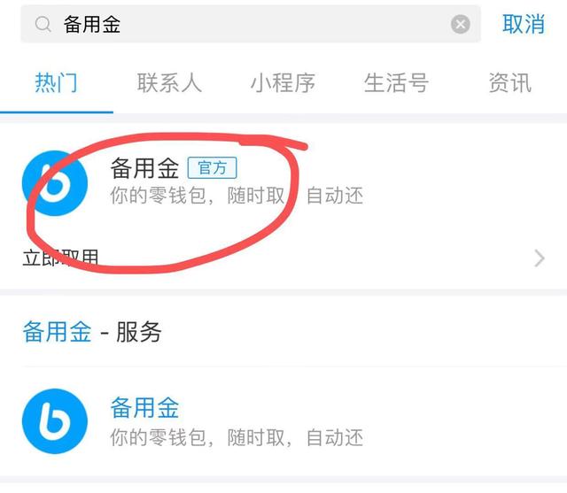Expand 立即取用 with the right chevron
Viewport: 567px width, 493px height.
coord(540,258)
